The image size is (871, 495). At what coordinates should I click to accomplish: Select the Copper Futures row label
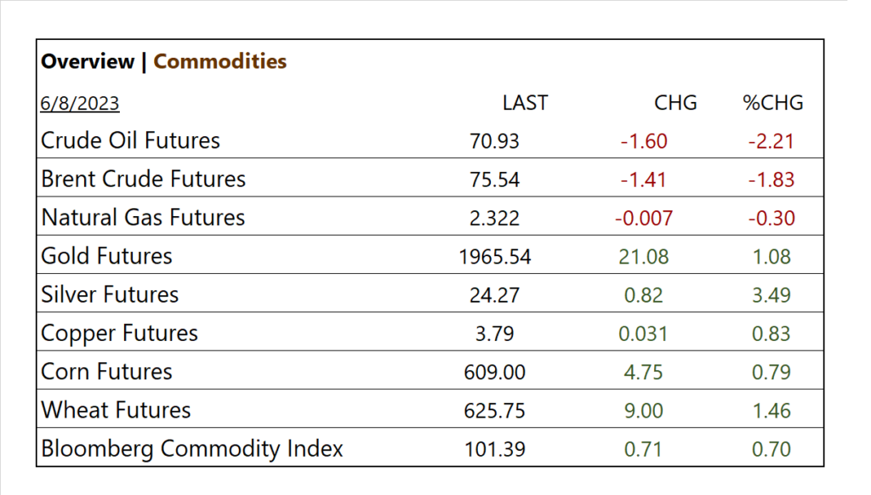click(120, 333)
